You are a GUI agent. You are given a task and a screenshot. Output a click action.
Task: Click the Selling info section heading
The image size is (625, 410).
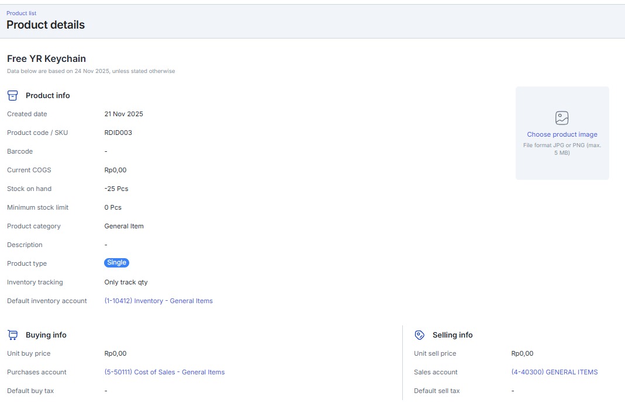click(x=453, y=335)
